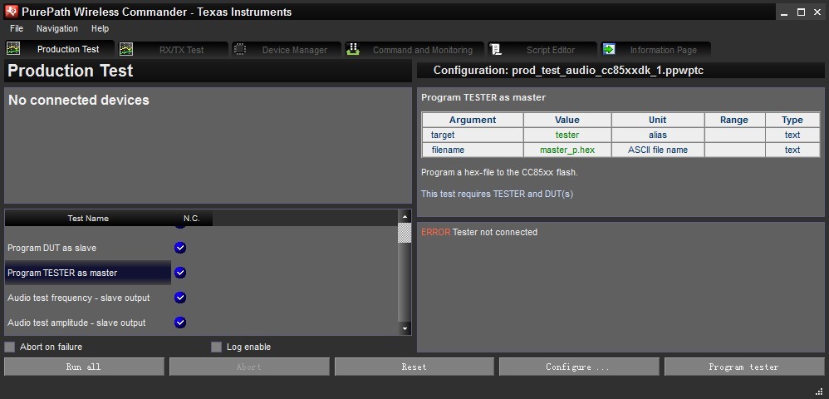
Task: Open the Configure ... dialog button
Action: [x=579, y=367]
